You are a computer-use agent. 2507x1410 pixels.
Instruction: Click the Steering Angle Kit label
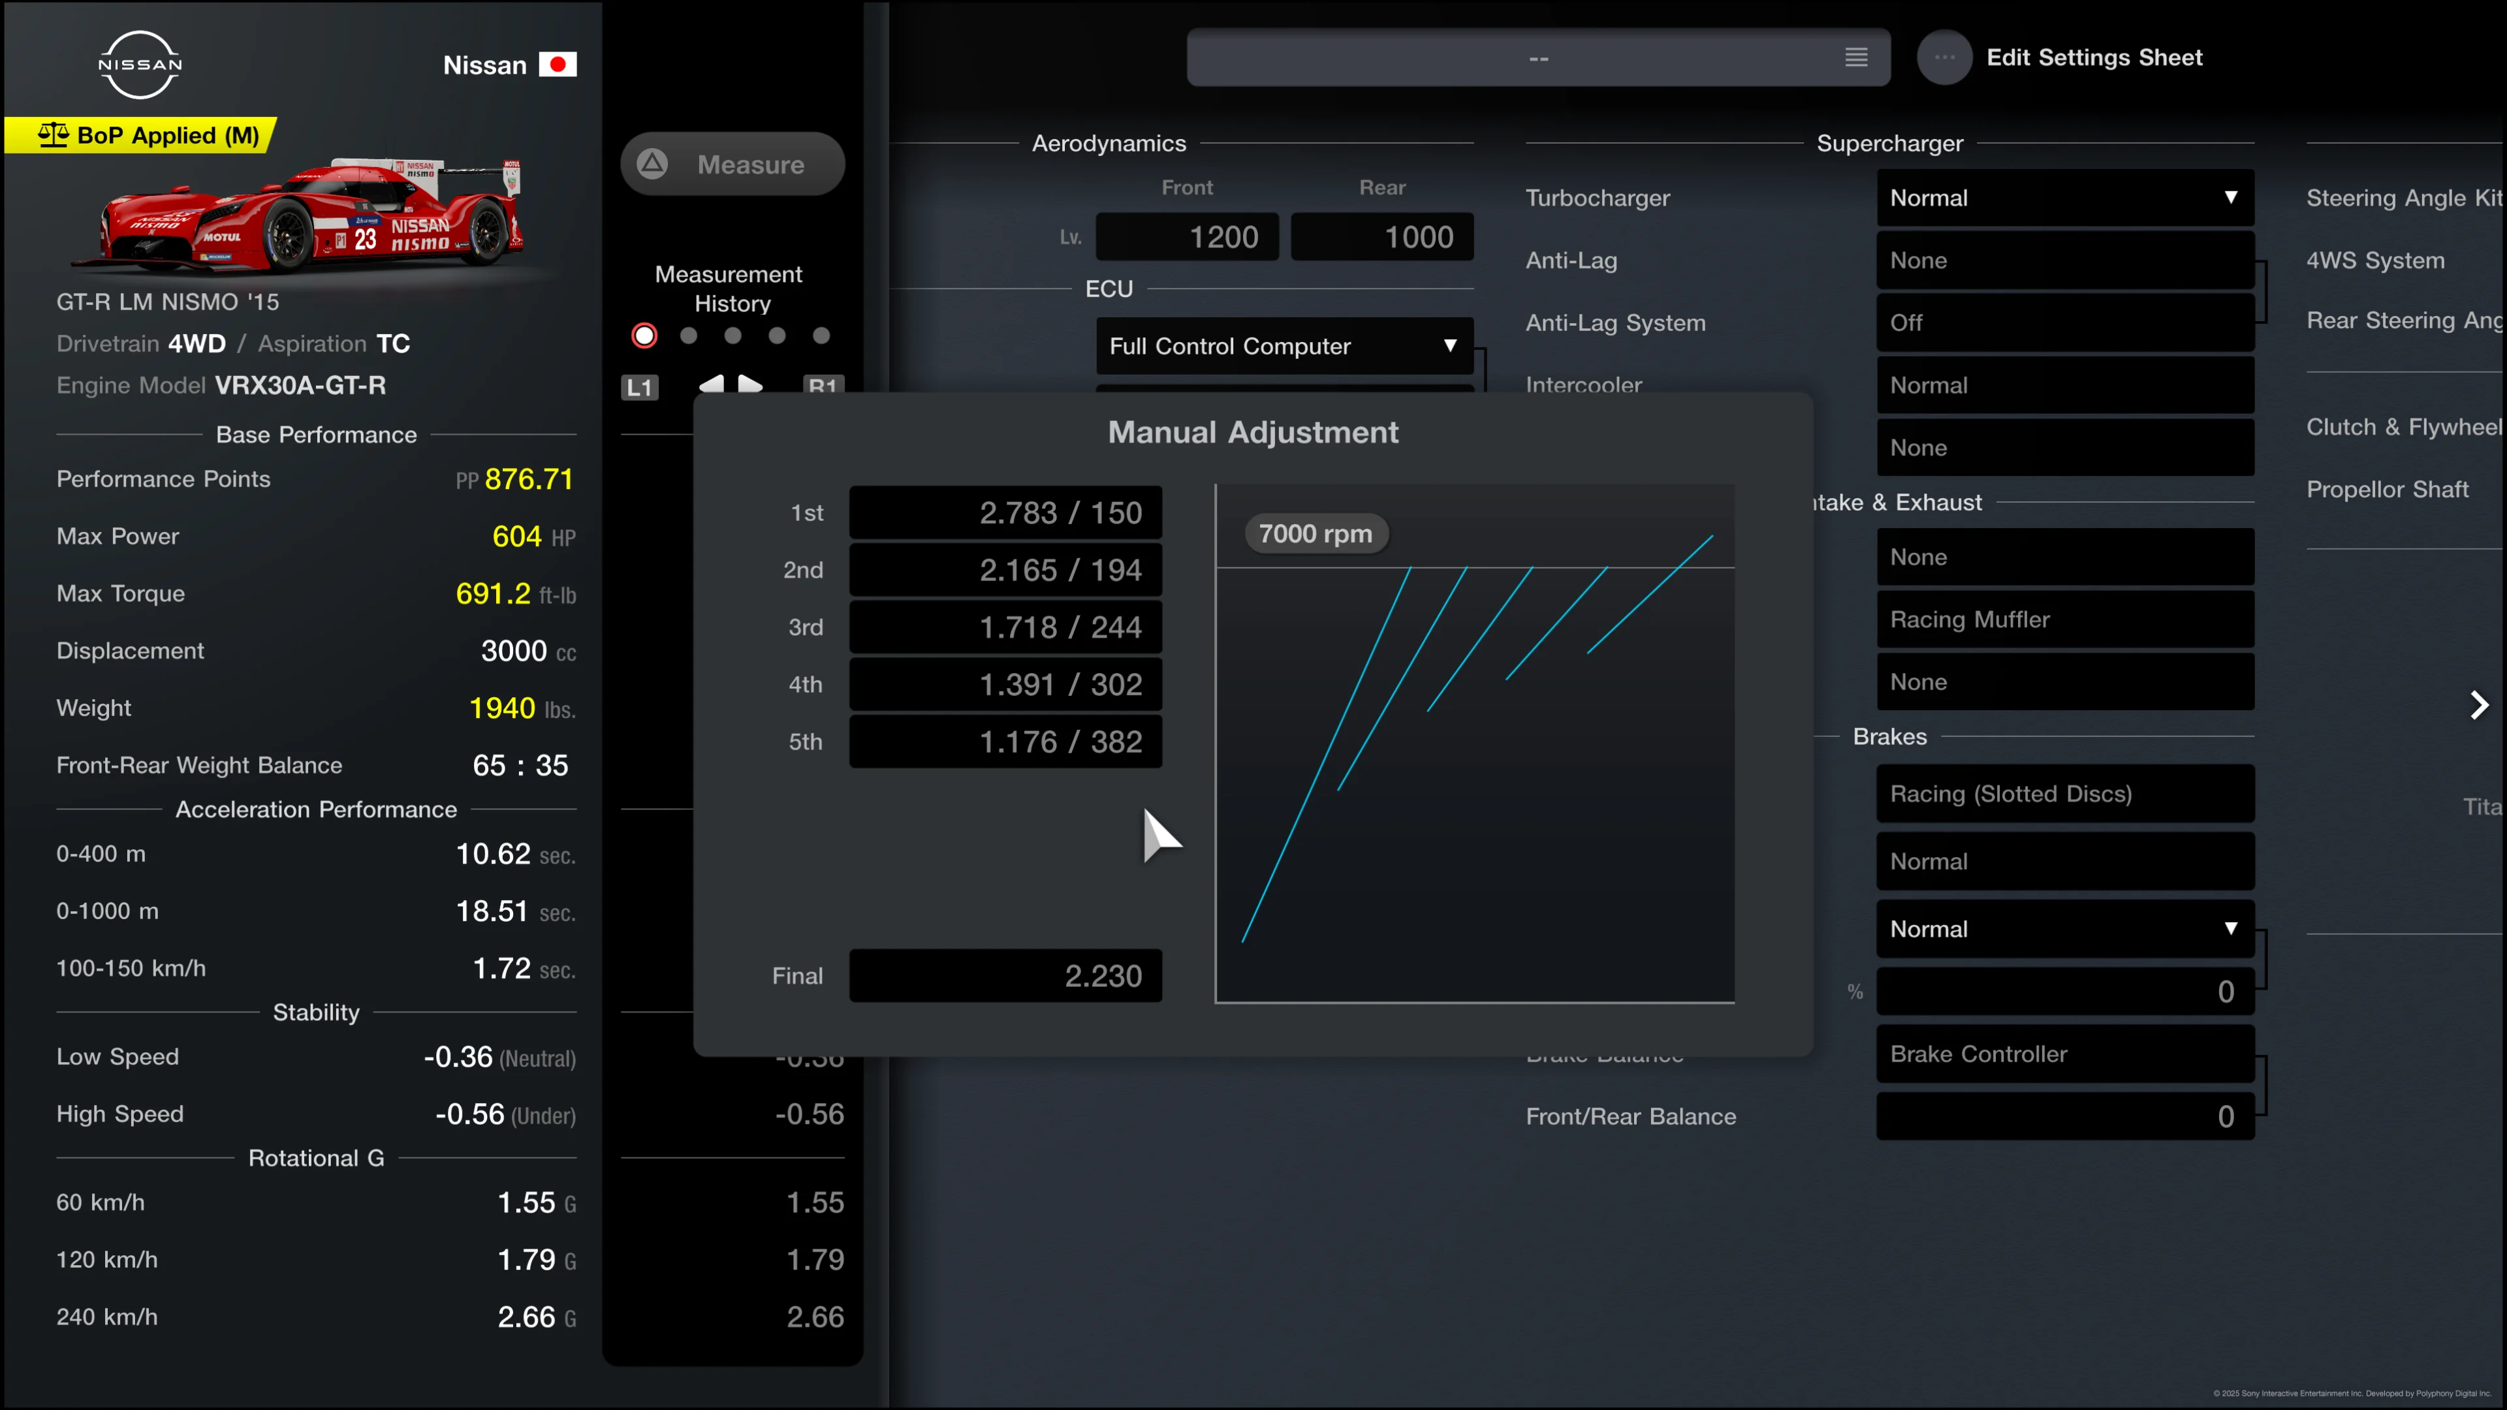(2404, 198)
